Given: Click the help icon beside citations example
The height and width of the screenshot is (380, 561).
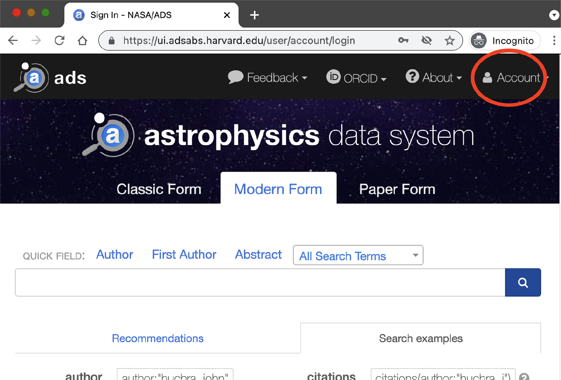Looking at the screenshot, I should tap(524, 377).
